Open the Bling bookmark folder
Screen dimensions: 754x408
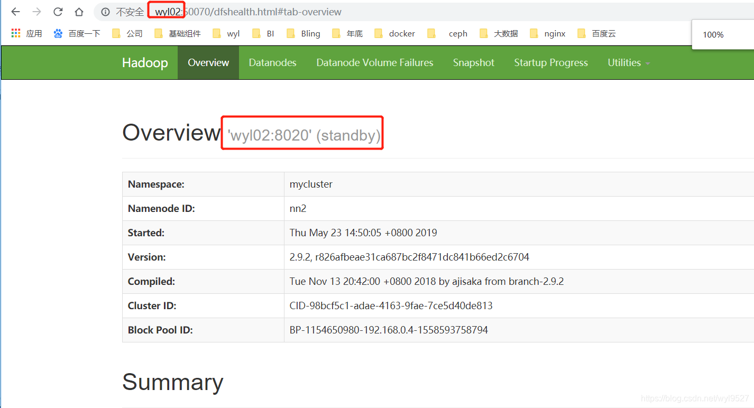[304, 33]
